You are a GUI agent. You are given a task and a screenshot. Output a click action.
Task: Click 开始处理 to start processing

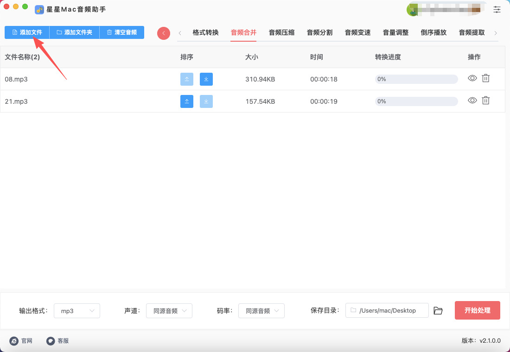(x=477, y=310)
